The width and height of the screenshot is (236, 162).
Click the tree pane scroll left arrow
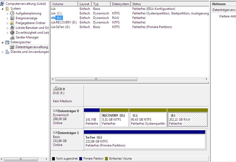tap(1, 159)
